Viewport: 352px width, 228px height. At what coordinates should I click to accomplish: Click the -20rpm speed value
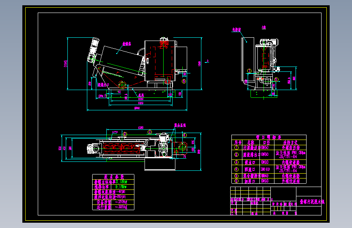pyautogui.click(x=121, y=197)
